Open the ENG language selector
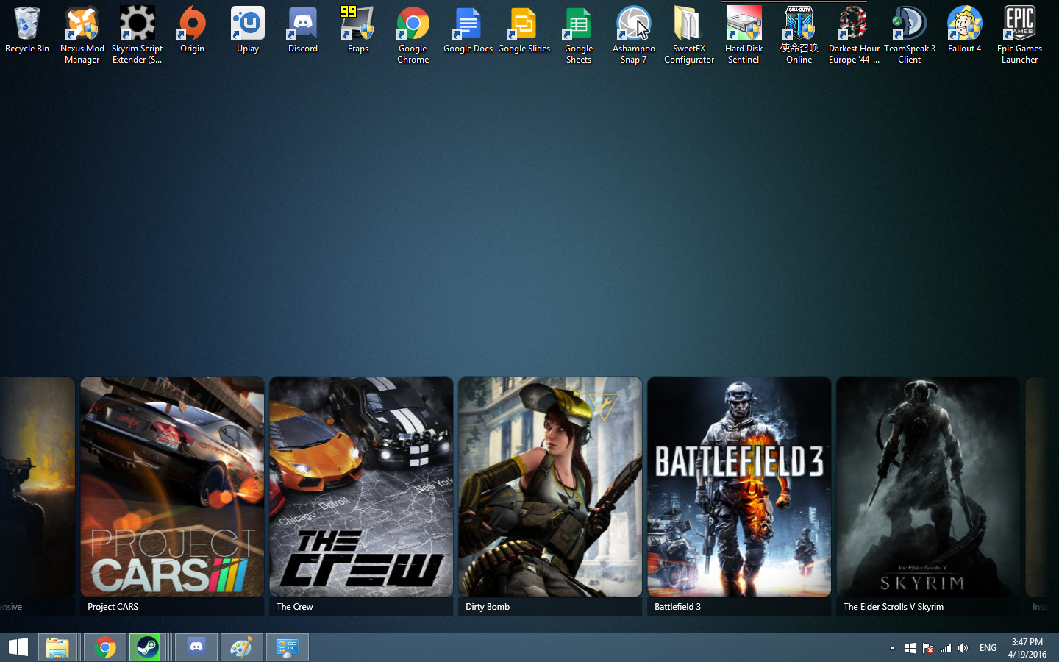The image size is (1059, 662). tap(988, 648)
